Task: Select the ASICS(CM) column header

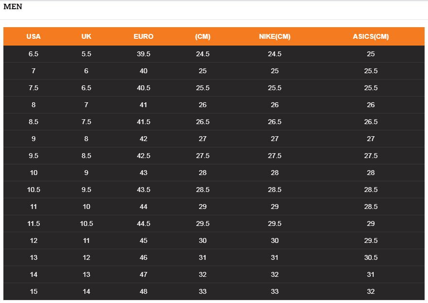Action: coord(371,36)
